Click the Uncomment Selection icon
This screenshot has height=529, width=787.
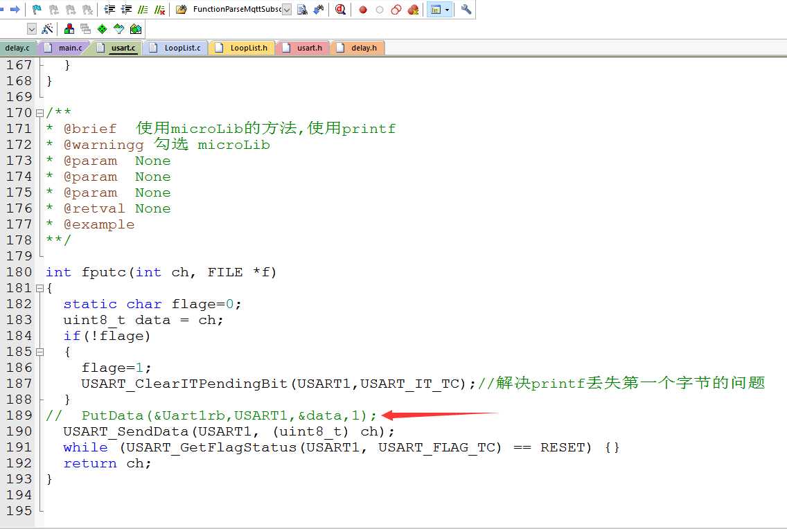point(159,9)
